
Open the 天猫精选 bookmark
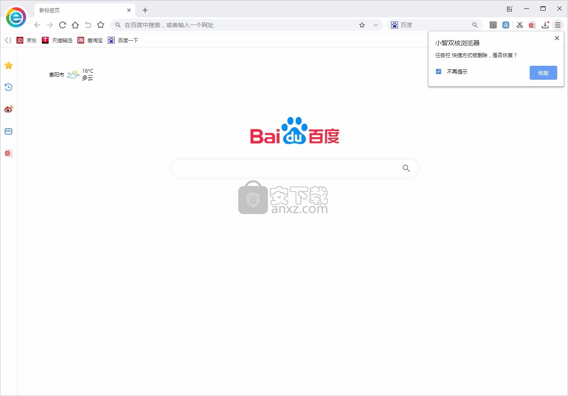point(57,40)
